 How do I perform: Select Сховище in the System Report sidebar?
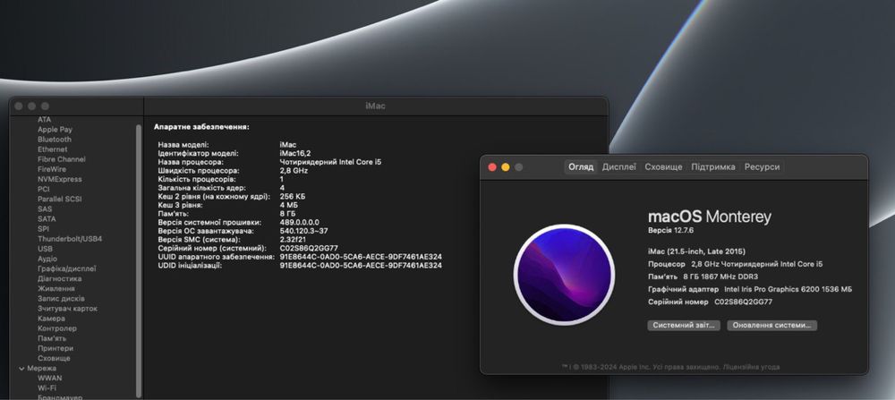pyautogui.click(x=54, y=358)
